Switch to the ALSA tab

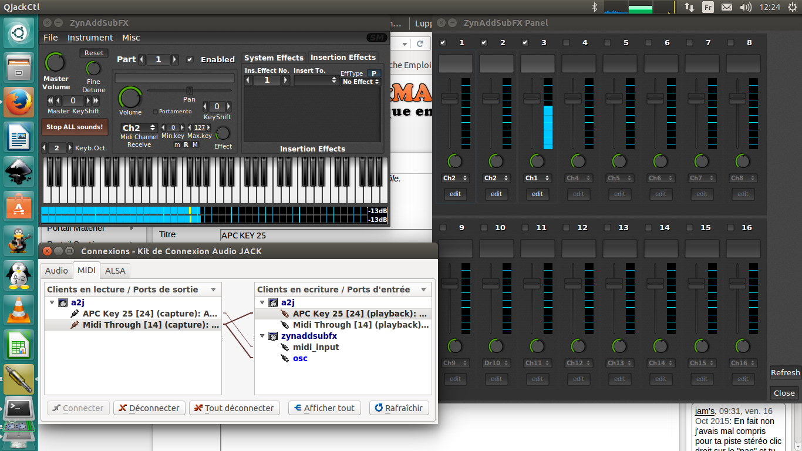pyautogui.click(x=115, y=270)
